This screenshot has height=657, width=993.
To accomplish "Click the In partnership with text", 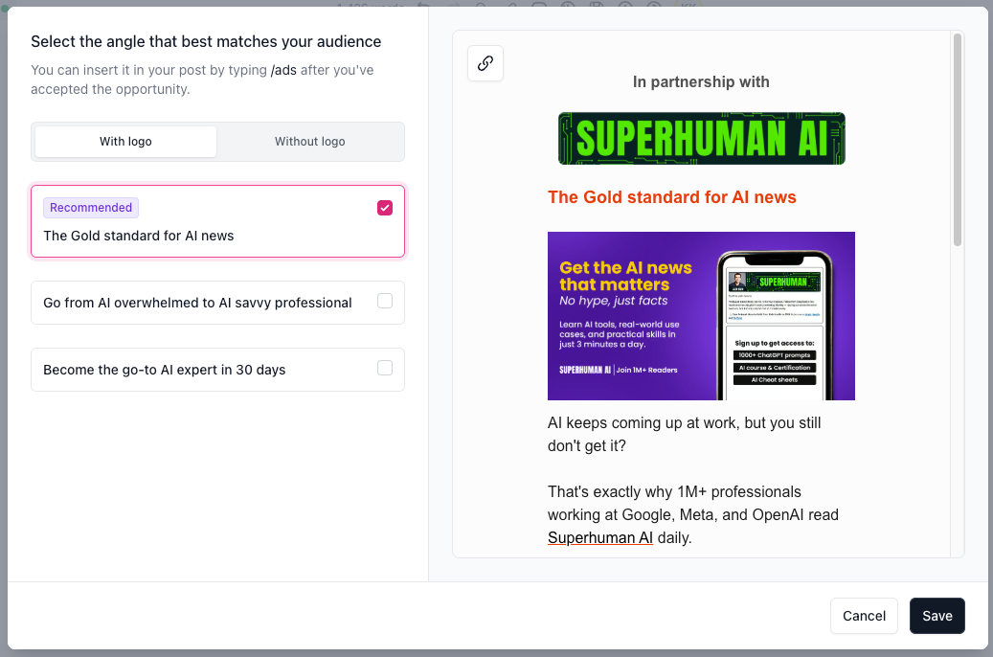I will click(x=700, y=82).
